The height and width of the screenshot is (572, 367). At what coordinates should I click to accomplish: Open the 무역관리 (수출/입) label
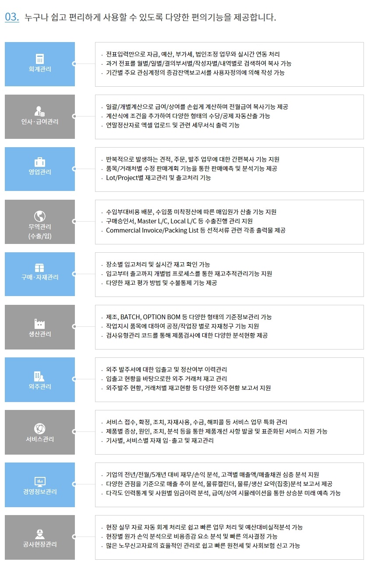(40, 232)
